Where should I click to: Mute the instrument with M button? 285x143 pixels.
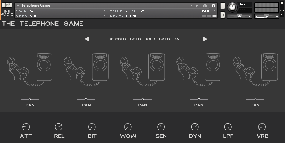click(223, 15)
